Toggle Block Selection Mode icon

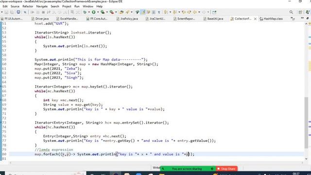tap(154, 12)
